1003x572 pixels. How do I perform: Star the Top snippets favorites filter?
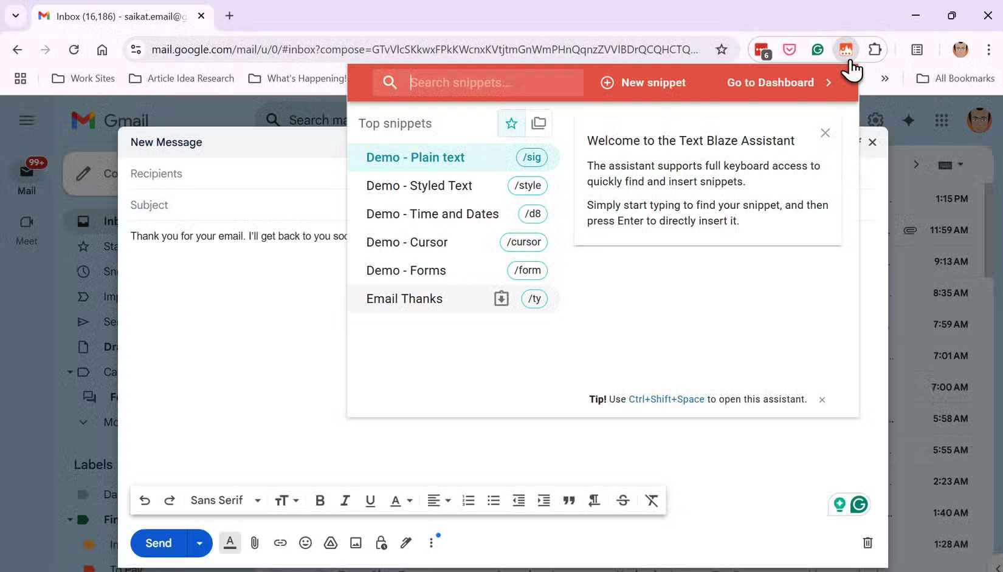511,123
